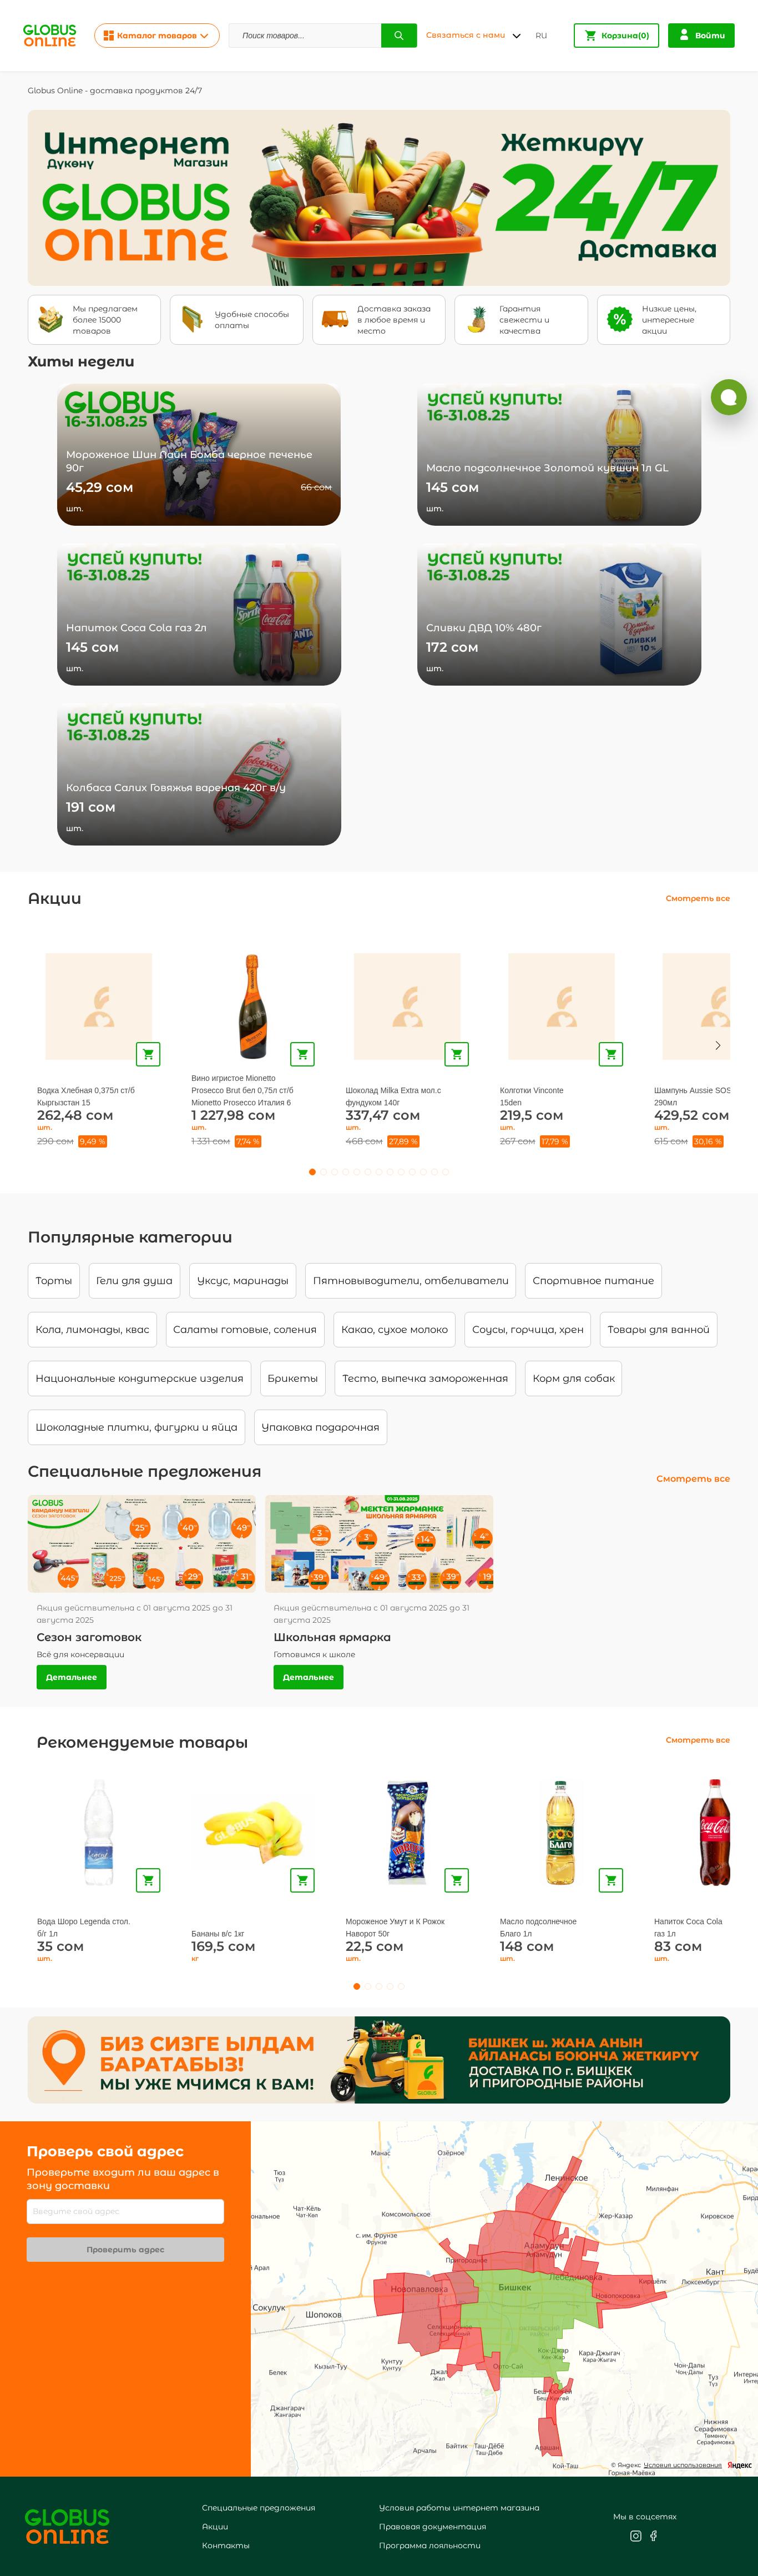The image size is (758, 2576).
Task: Open the Instagram icon in footer
Action: point(635,2535)
